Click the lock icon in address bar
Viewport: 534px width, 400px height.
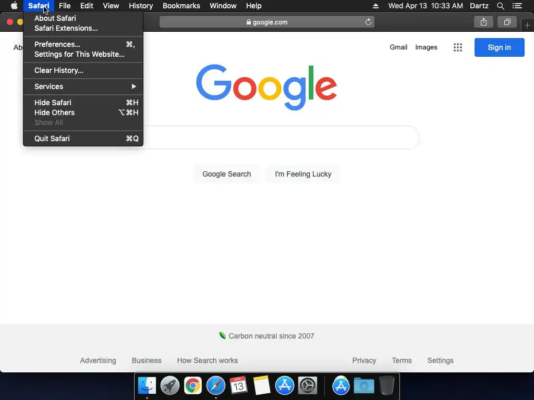(249, 22)
